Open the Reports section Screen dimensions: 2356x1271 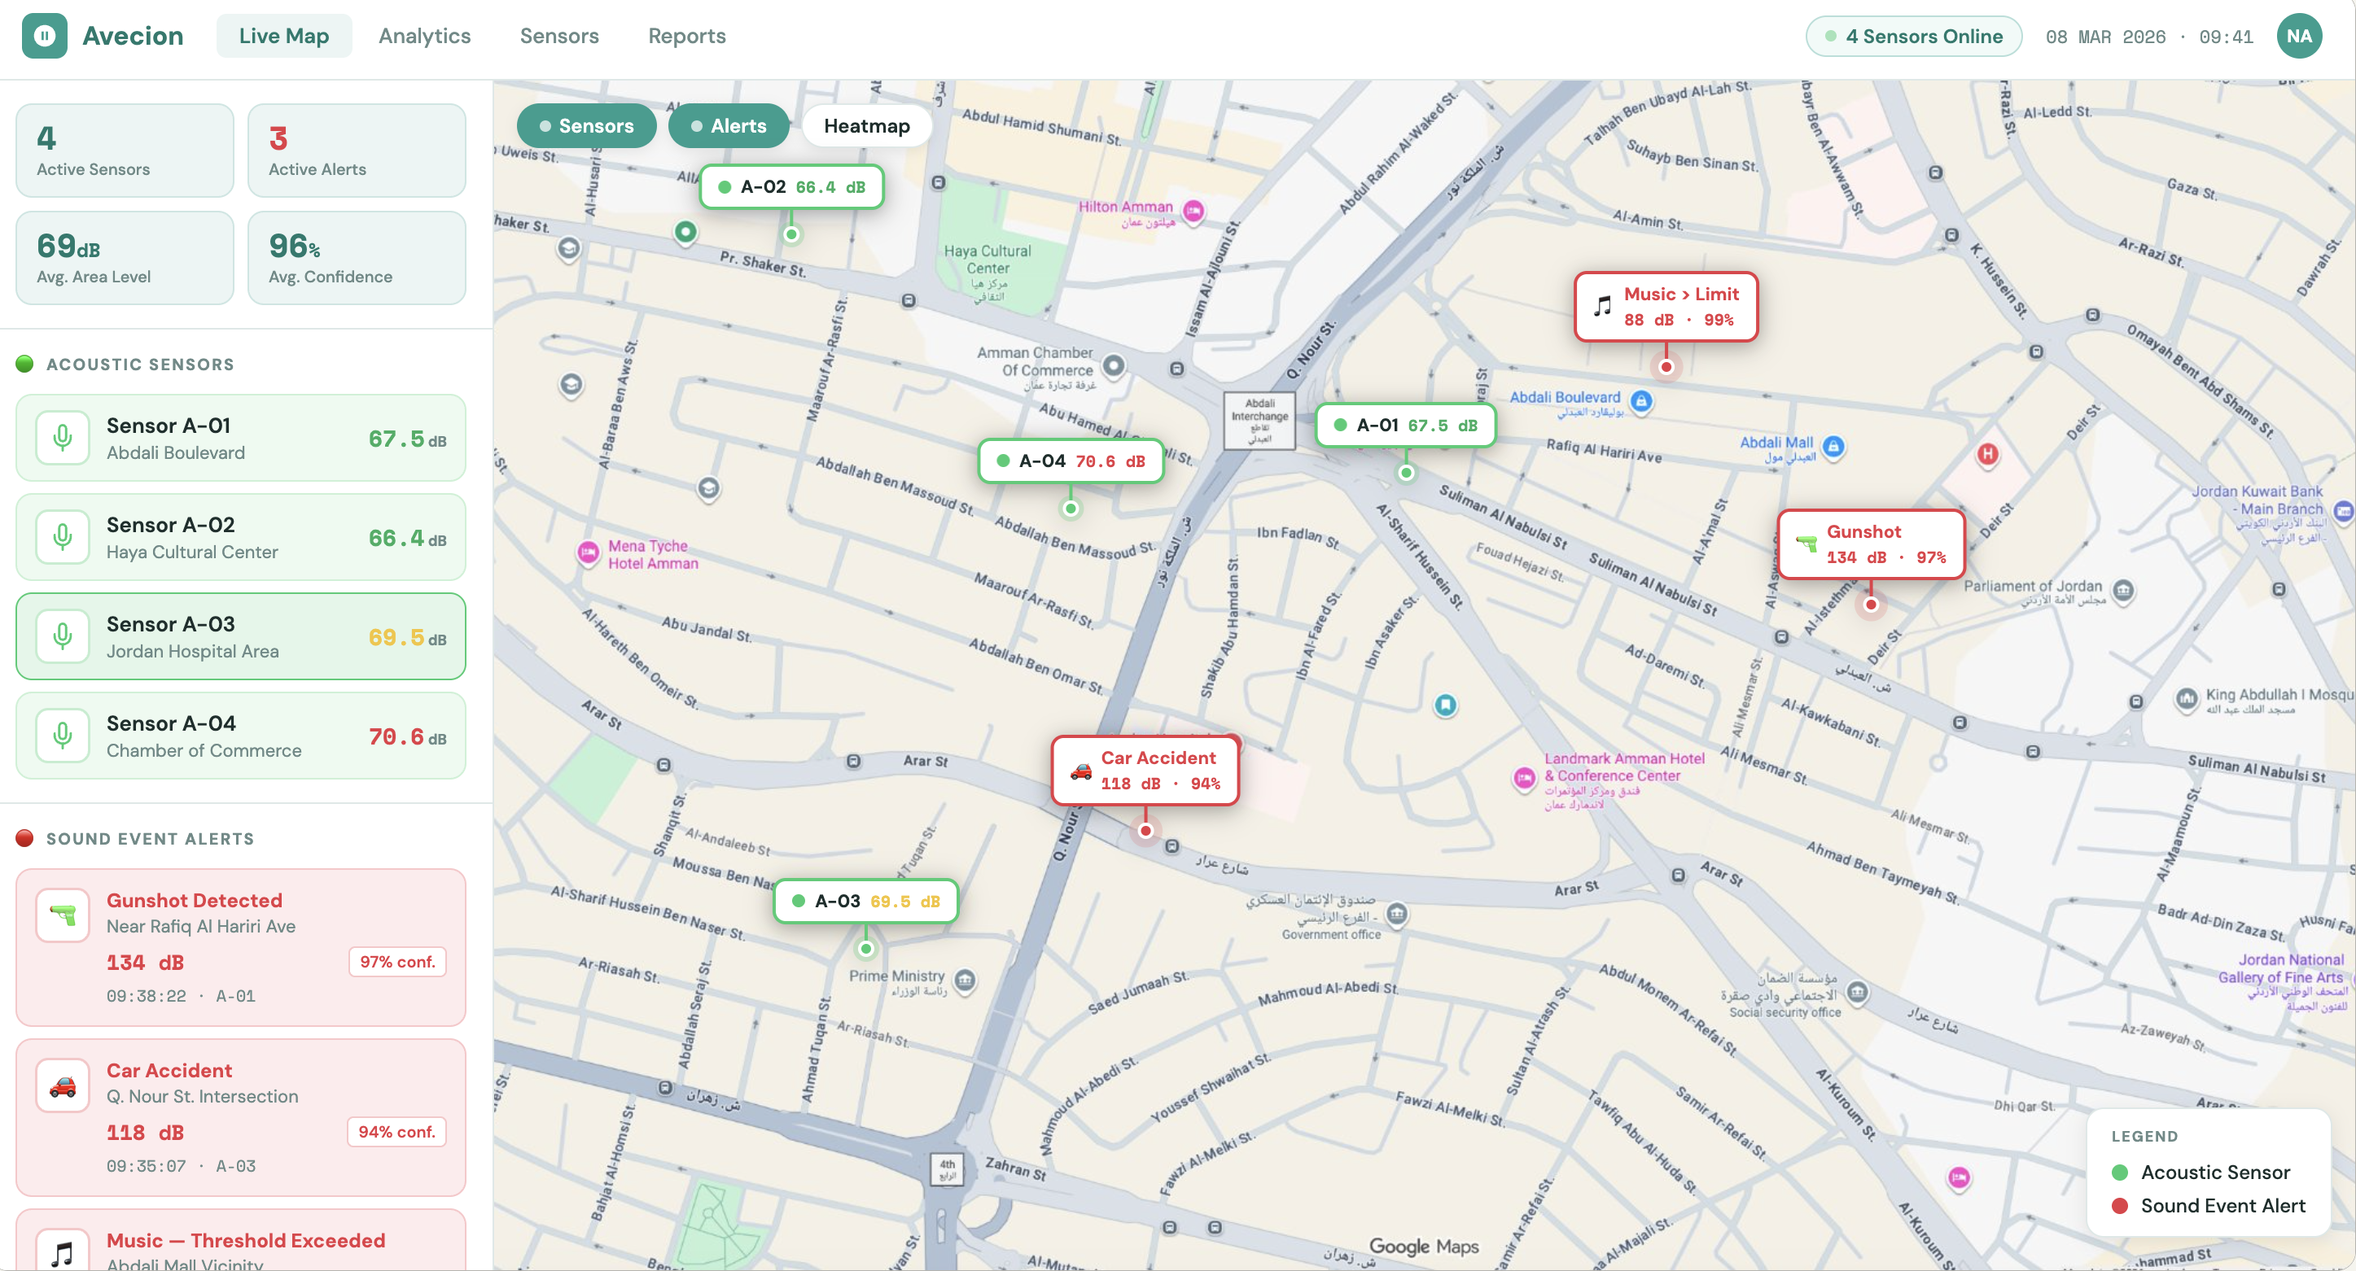pos(687,36)
